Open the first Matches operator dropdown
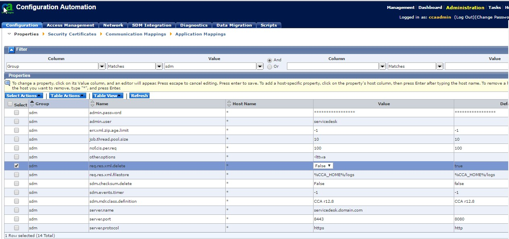The width and height of the screenshot is (509, 239). 159,67
